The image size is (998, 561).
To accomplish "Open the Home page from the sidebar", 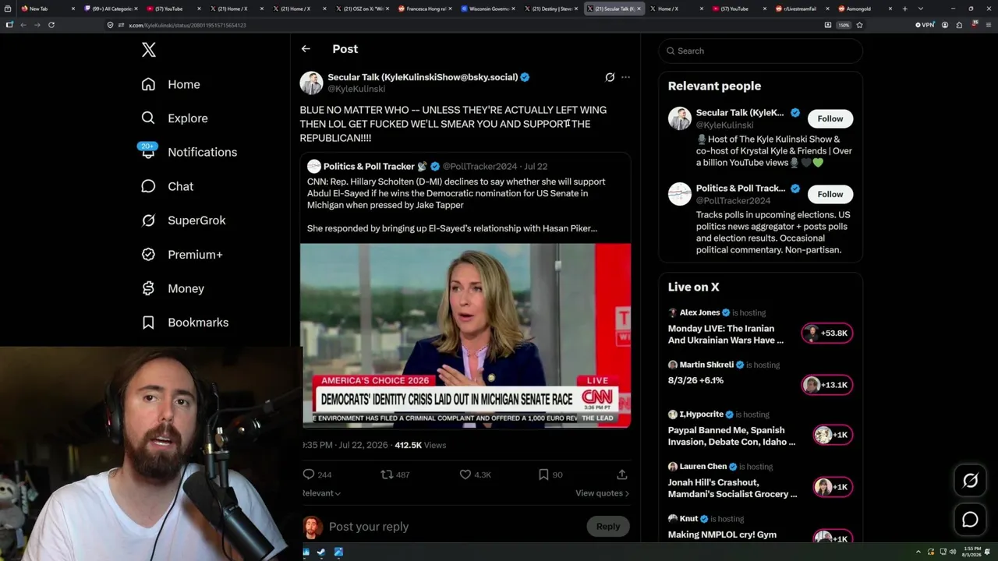I will coord(171,84).
